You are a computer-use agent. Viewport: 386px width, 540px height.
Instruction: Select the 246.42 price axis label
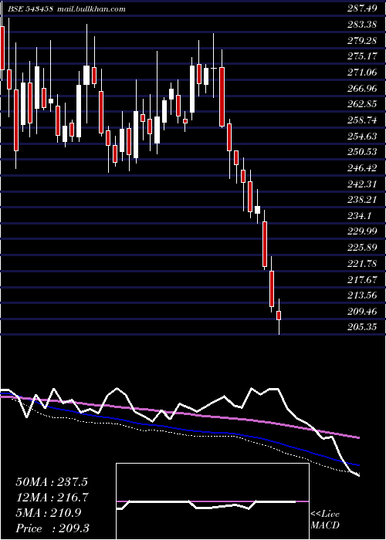pos(362,167)
